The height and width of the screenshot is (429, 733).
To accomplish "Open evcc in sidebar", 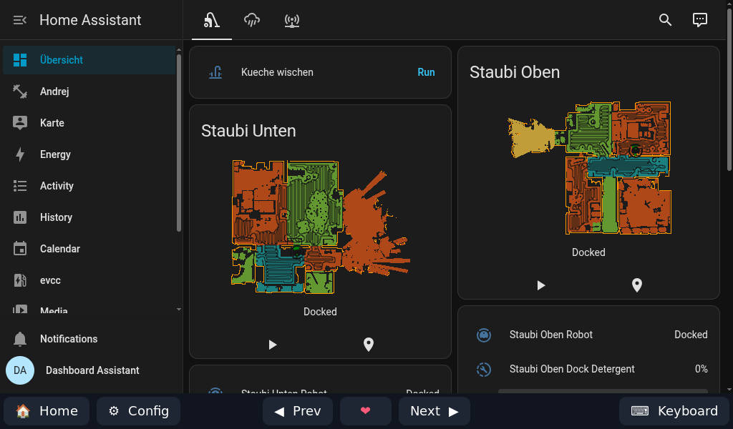I will [x=89, y=280].
